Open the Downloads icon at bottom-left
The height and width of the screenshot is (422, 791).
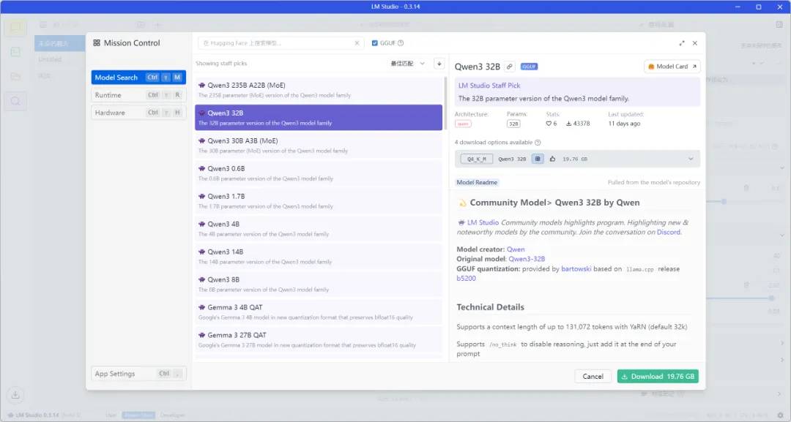(x=15, y=395)
